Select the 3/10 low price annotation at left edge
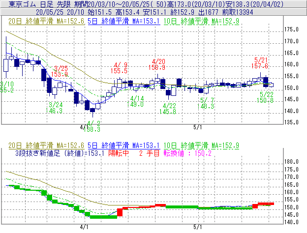307x233 pixels. click(7, 87)
